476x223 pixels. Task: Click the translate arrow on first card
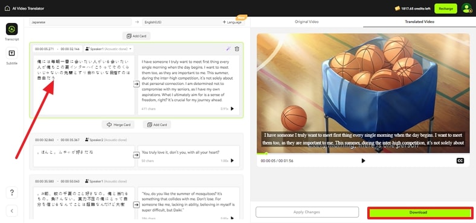(x=137, y=84)
